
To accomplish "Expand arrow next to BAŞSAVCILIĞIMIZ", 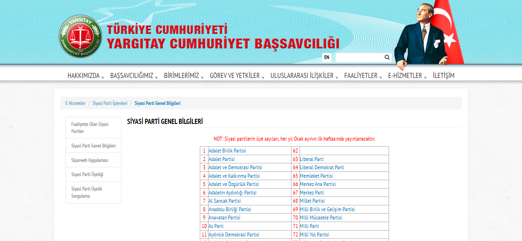I will point(156,77).
